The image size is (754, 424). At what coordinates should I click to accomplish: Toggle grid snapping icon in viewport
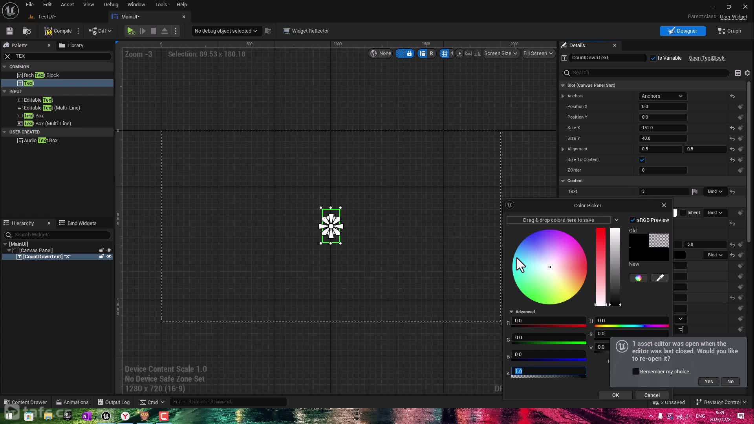tap(444, 53)
